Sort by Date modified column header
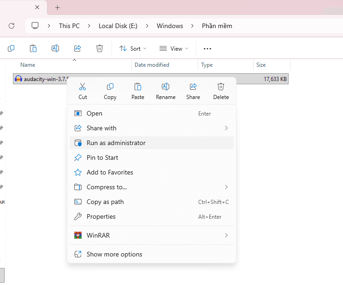343x285 pixels. click(x=152, y=65)
